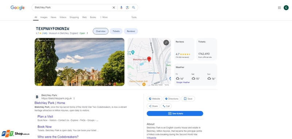Switch to the Web tab
The height and width of the screenshot is (139, 292).
(84, 17)
